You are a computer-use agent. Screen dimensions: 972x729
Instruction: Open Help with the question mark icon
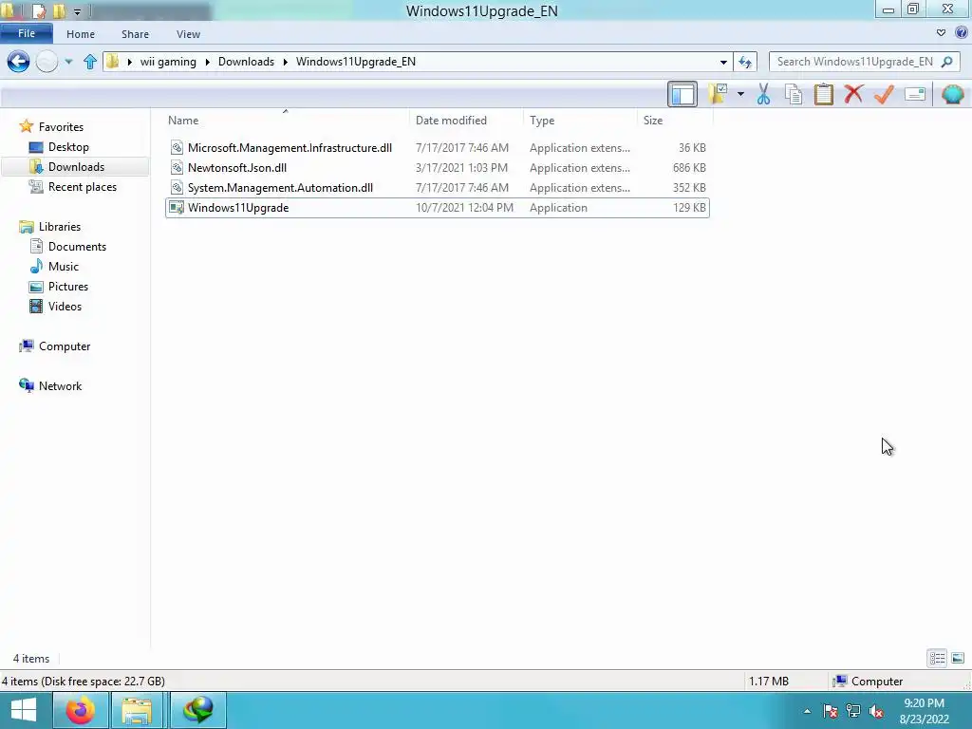962,33
